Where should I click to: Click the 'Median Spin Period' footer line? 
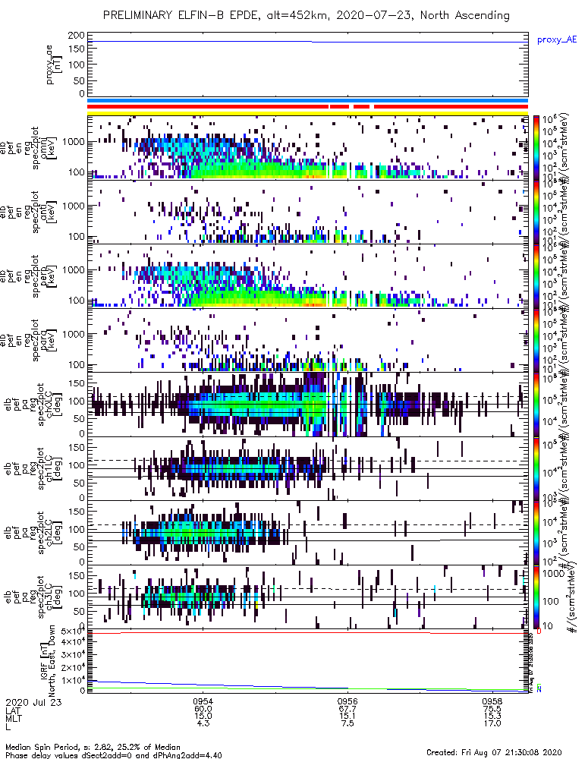pyautogui.click(x=93, y=748)
